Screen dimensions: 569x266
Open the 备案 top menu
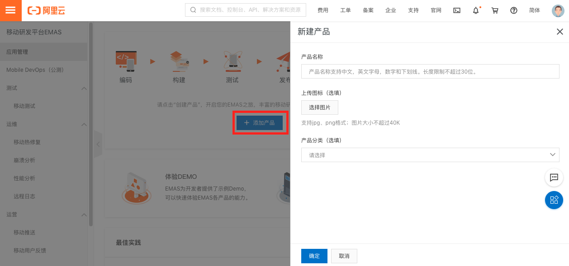tap(368, 10)
